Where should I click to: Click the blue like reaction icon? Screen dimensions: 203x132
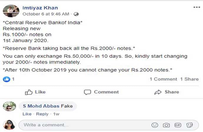tap(6, 79)
